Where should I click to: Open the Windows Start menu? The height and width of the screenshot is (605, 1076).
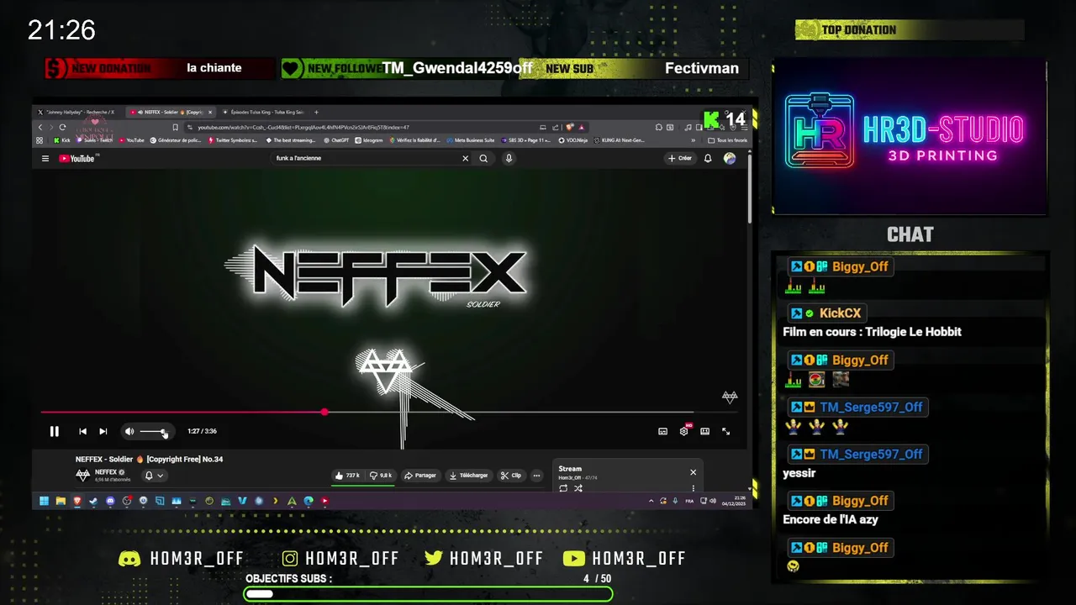44,501
